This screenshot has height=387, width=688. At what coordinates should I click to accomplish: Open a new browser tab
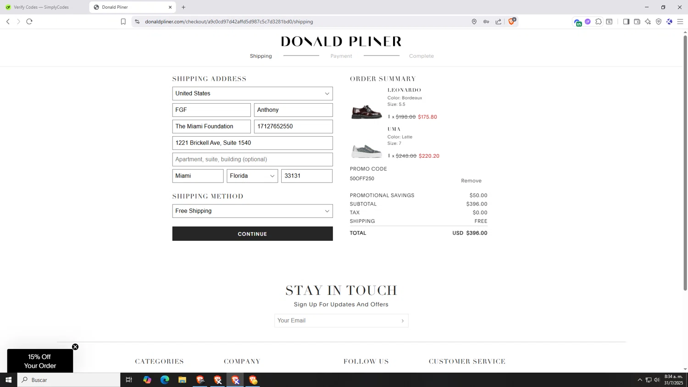(183, 7)
